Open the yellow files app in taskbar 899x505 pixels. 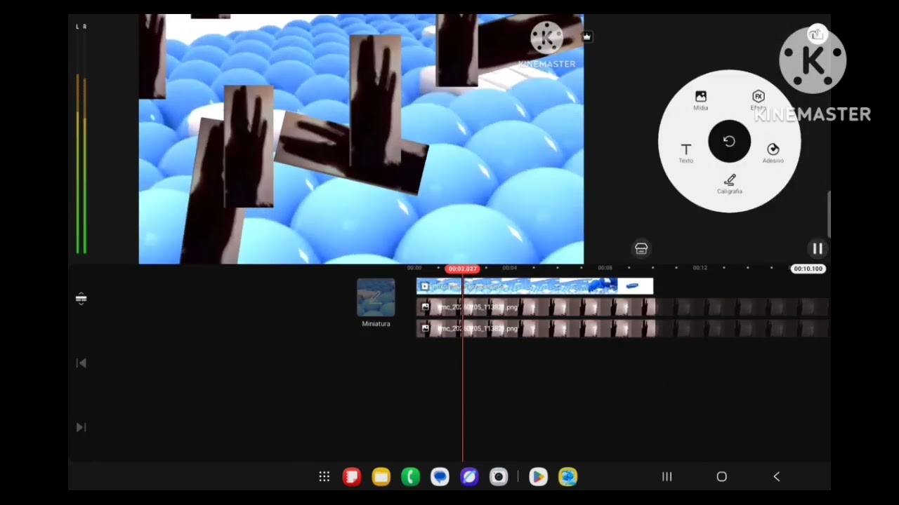[381, 477]
